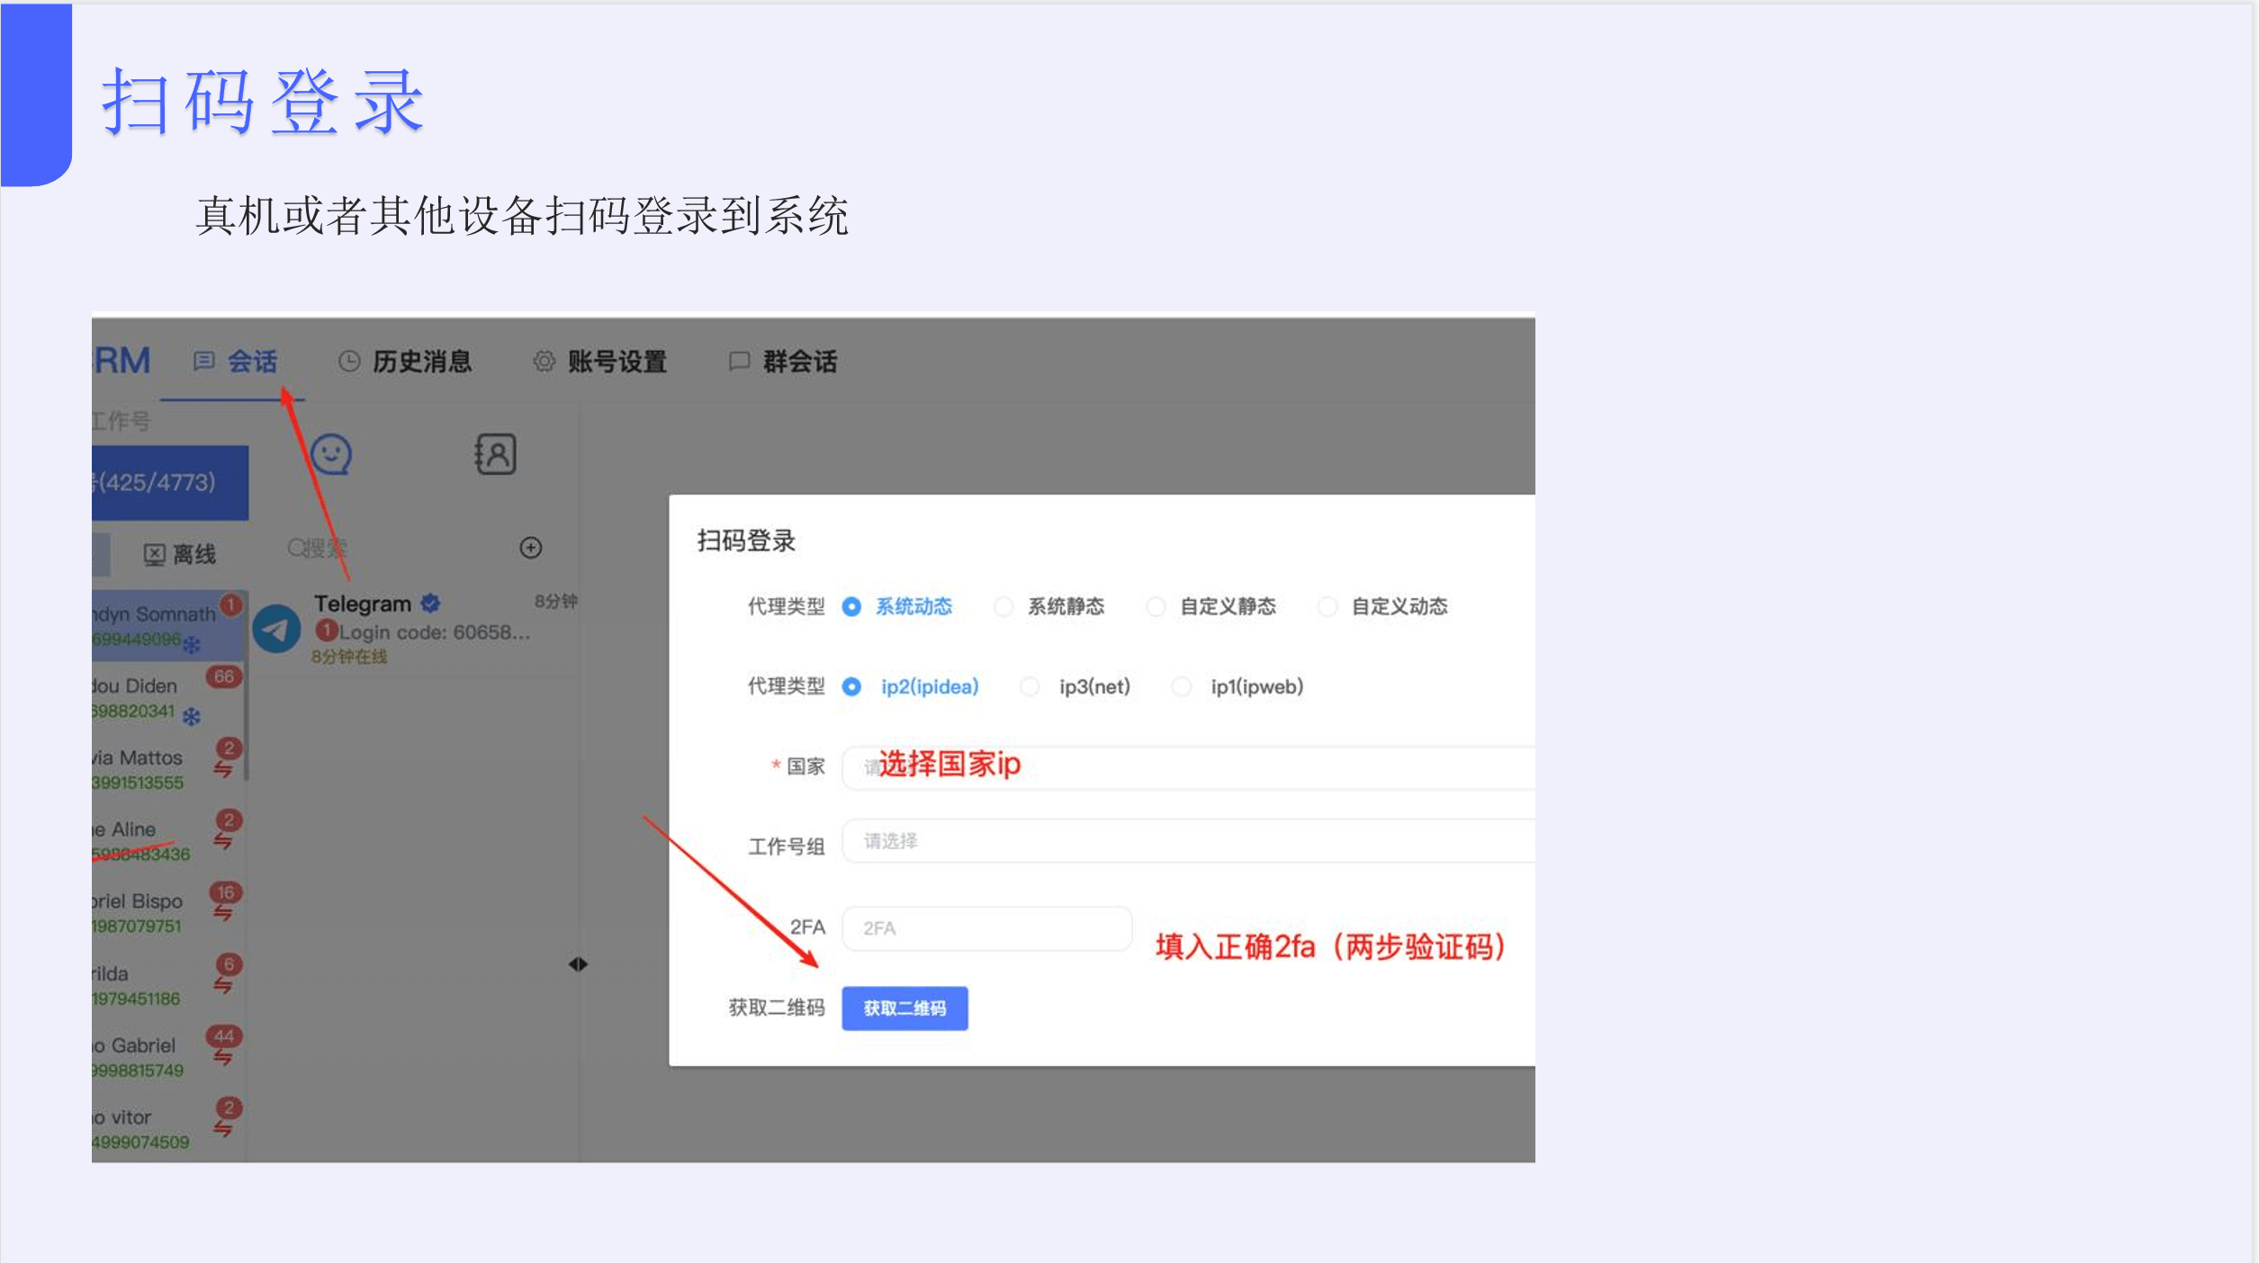The image size is (2259, 1263).
Task: Click the 获取二维码 button
Action: coord(904,1008)
